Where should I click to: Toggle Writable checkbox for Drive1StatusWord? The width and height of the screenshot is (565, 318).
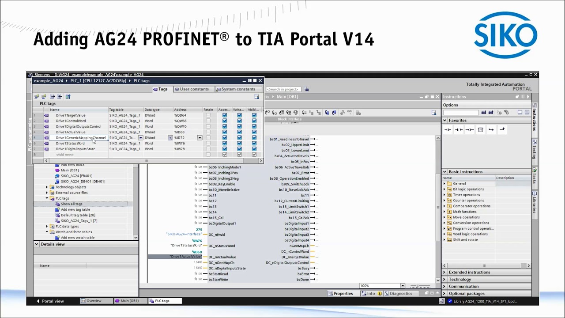239,143
